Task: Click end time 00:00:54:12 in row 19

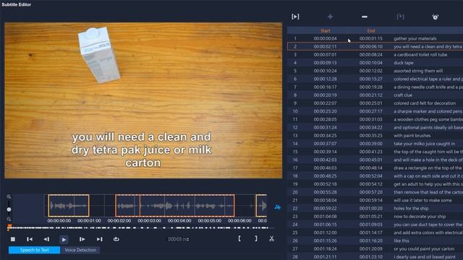Action: 371,184
